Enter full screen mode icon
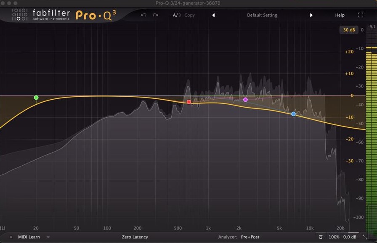This screenshot has height=243, width=377. pyautogui.click(x=361, y=15)
